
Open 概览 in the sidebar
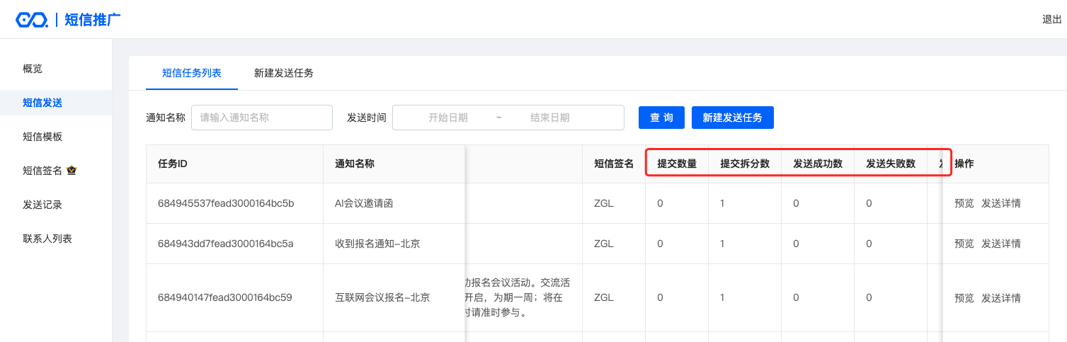(33, 69)
